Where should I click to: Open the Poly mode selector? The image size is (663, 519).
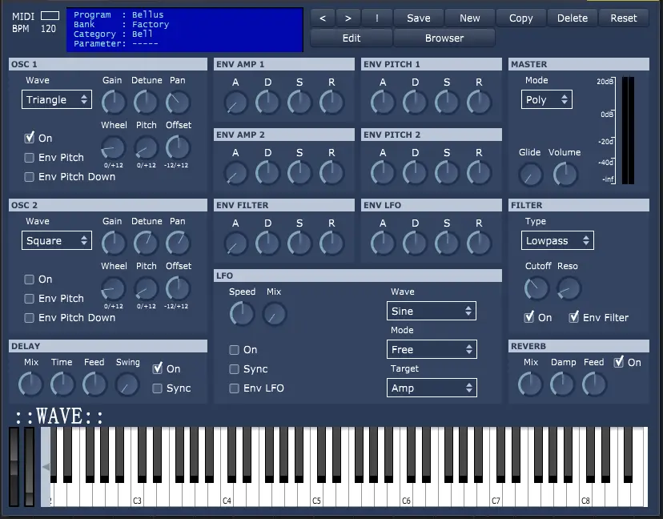coord(546,99)
